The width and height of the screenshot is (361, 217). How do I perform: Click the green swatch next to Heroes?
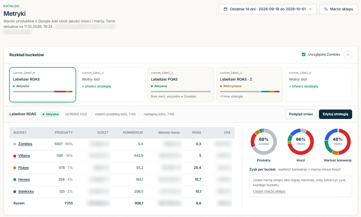point(15,179)
